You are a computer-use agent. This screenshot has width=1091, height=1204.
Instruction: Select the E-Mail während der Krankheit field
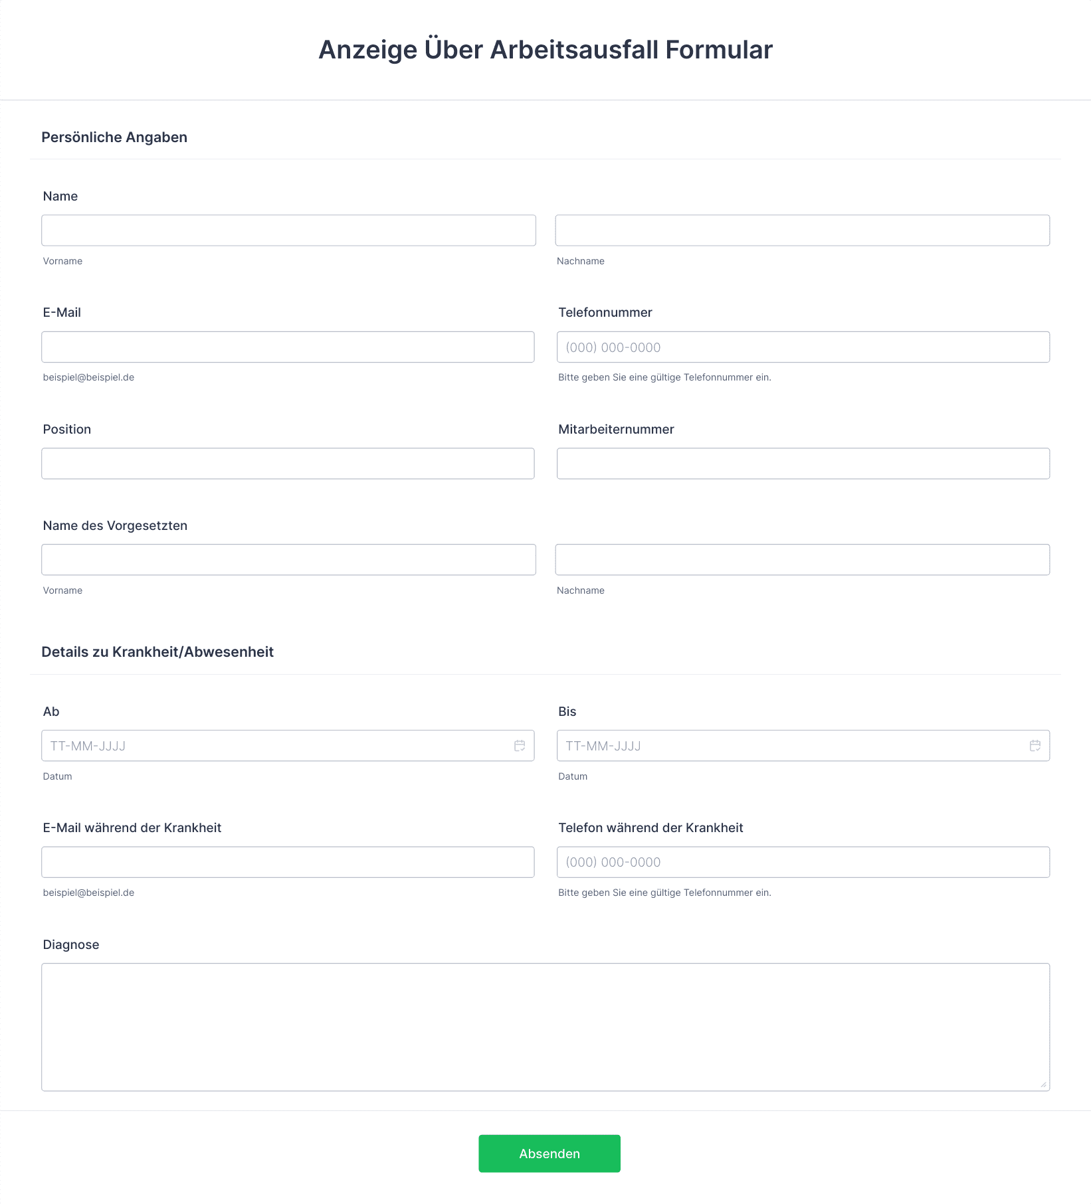point(288,862)
